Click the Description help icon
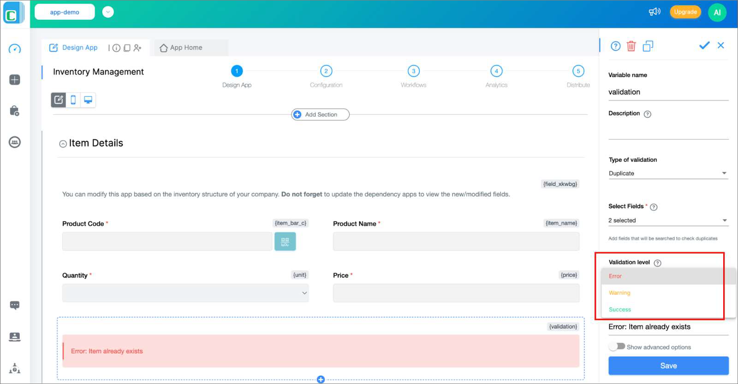The width and height of the screenshot is (738, 384). pyautogui.click(x=648, y=114)
